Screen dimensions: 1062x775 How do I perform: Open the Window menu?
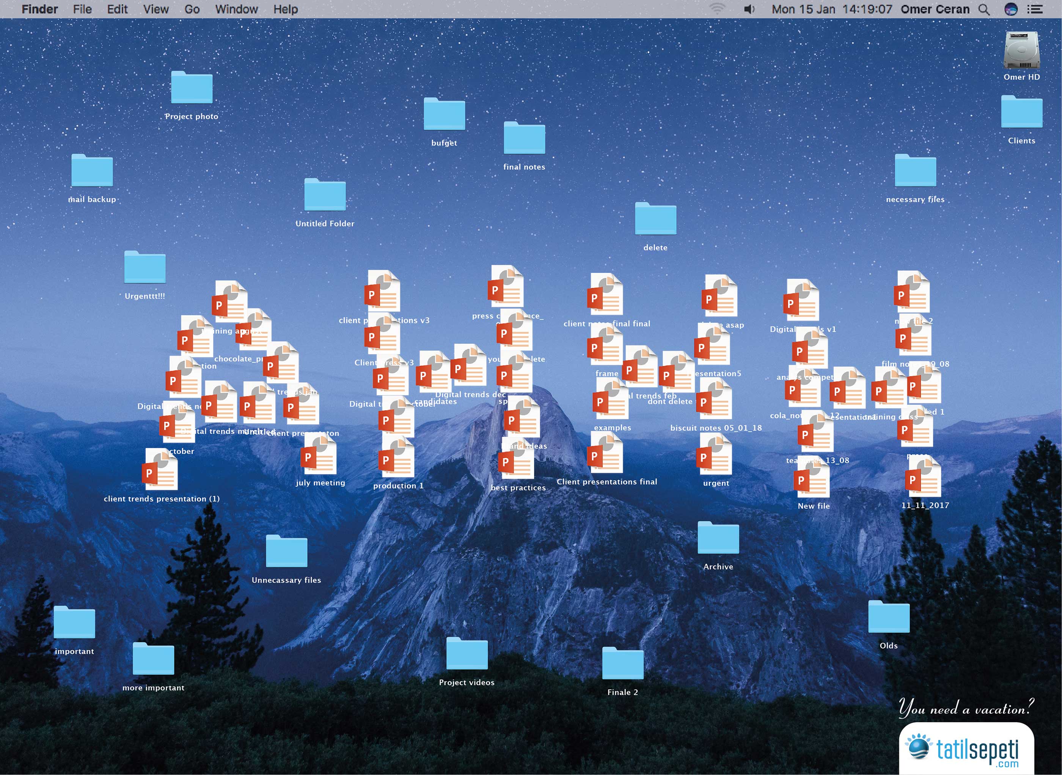point(236,9)
